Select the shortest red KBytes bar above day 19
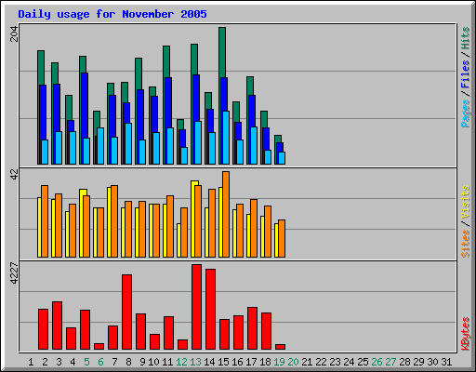Image resolution: width=476 pixels, height=372 pixels. coord(280,347)
